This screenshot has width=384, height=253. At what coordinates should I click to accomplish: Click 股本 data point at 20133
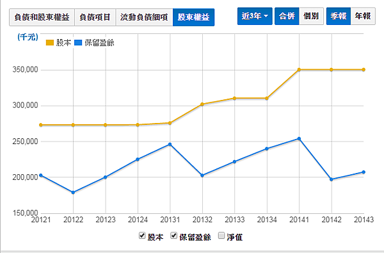coord(234,98)
